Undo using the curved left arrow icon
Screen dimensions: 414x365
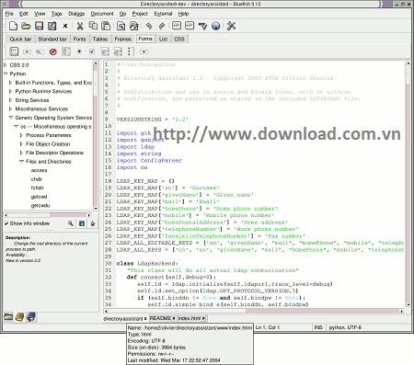pos(149,26)
